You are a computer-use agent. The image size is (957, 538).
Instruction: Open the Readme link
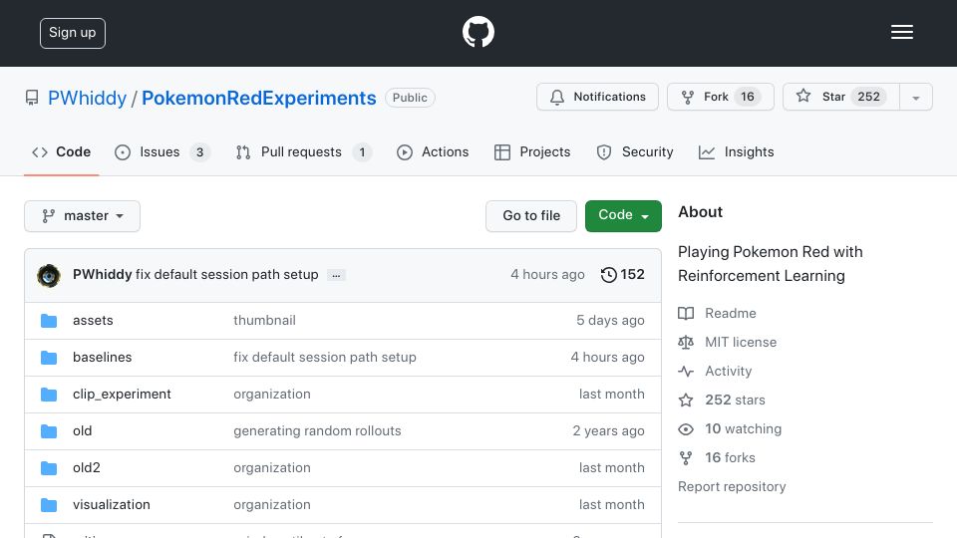tap(730, 313)
